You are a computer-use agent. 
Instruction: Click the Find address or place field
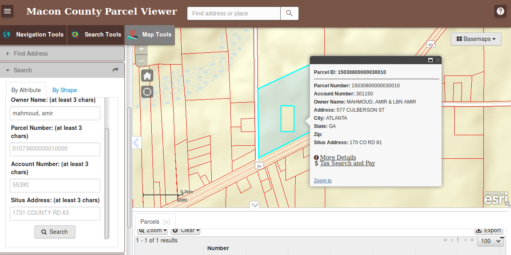(x=234, y=13)
